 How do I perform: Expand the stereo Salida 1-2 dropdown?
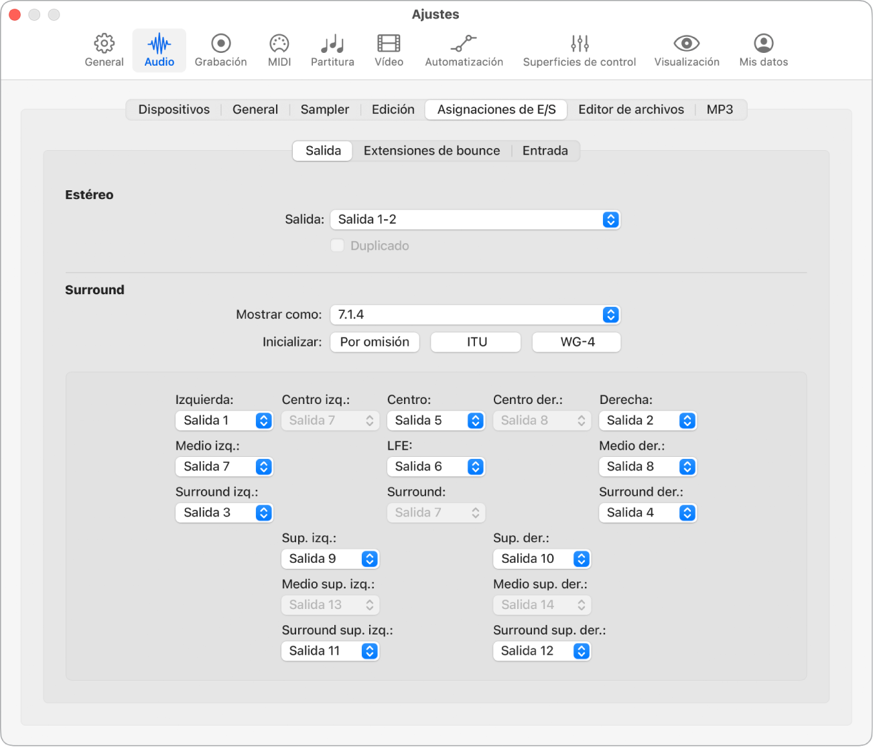(x=475, y=220)
